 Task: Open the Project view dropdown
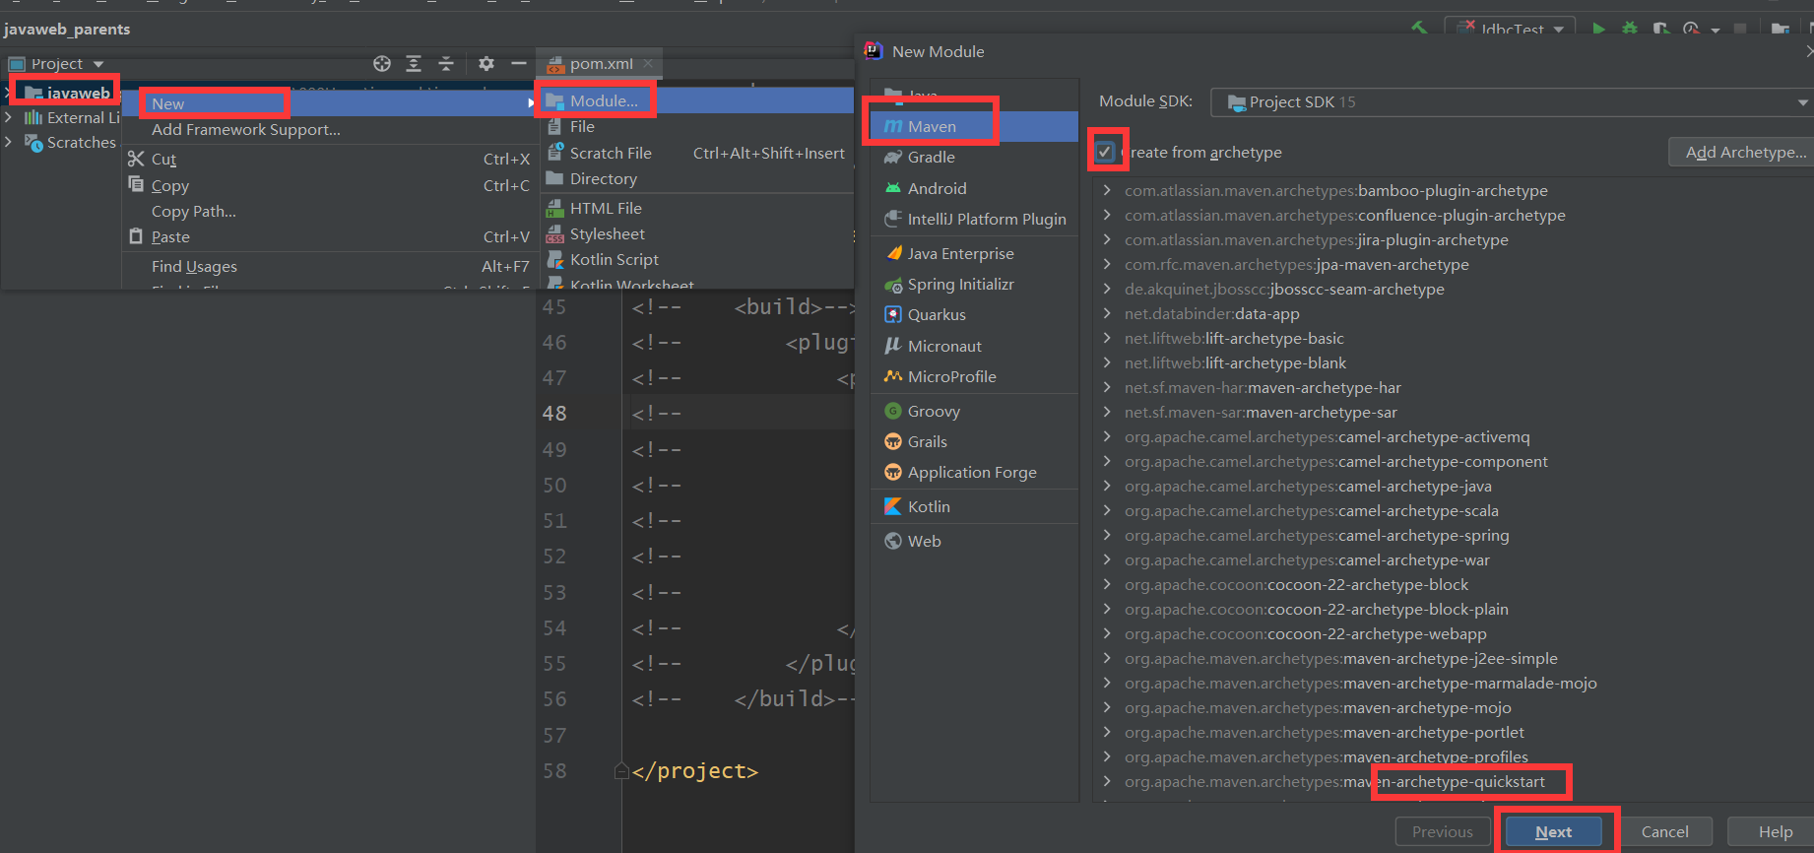point(56,64)
